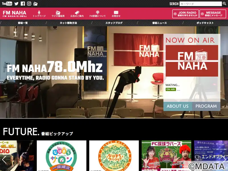228x171 pixels.
Task: Click the SERCH label
Action: tap(174, 4)
